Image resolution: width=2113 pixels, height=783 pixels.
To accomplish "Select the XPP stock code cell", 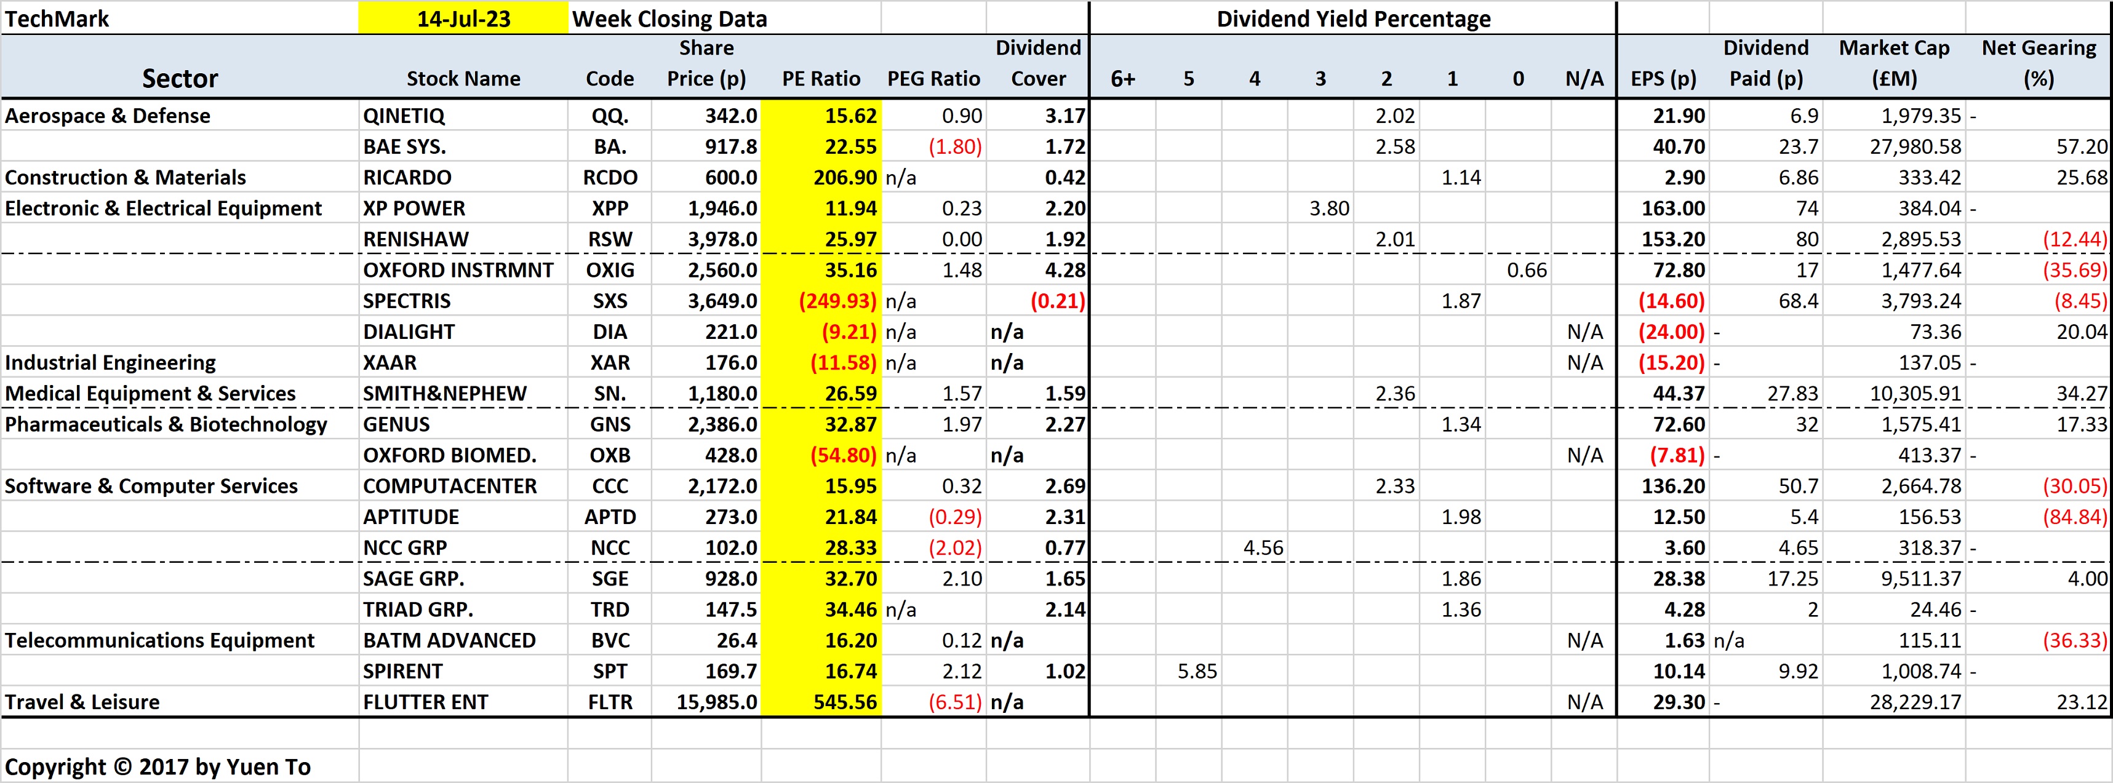I will 609,209.
